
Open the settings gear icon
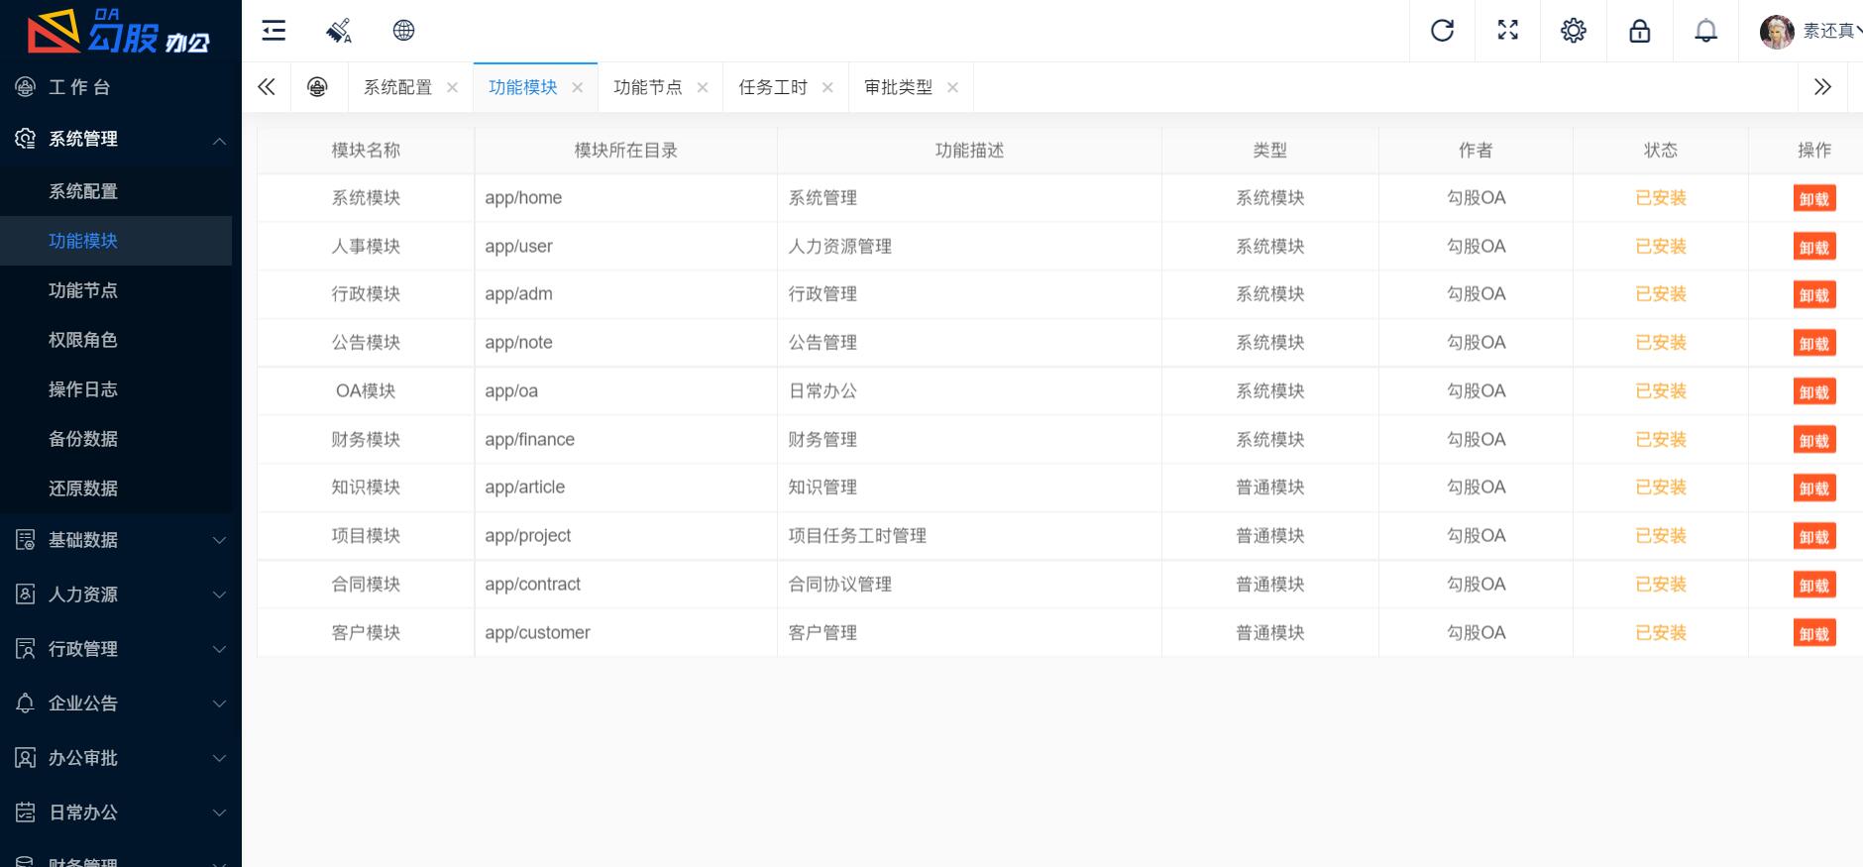click(1573, 31)
